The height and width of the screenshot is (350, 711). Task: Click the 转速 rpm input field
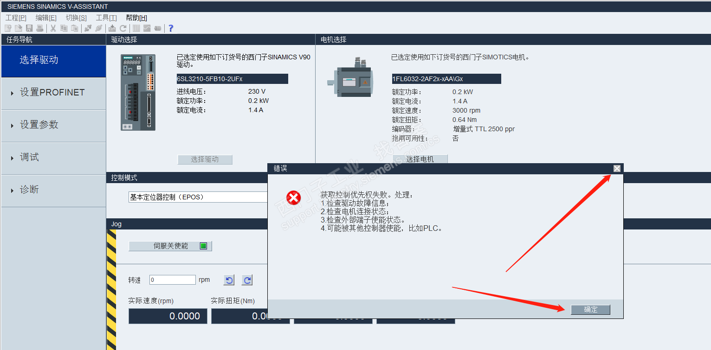point(173,280)
